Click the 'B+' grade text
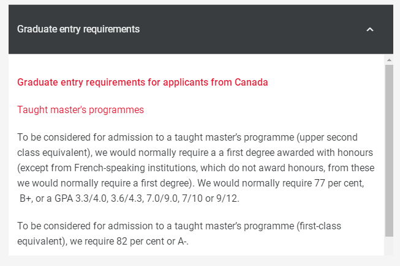Image resolution: width=400 pixels, height=266 pixels. click(25, 198)
